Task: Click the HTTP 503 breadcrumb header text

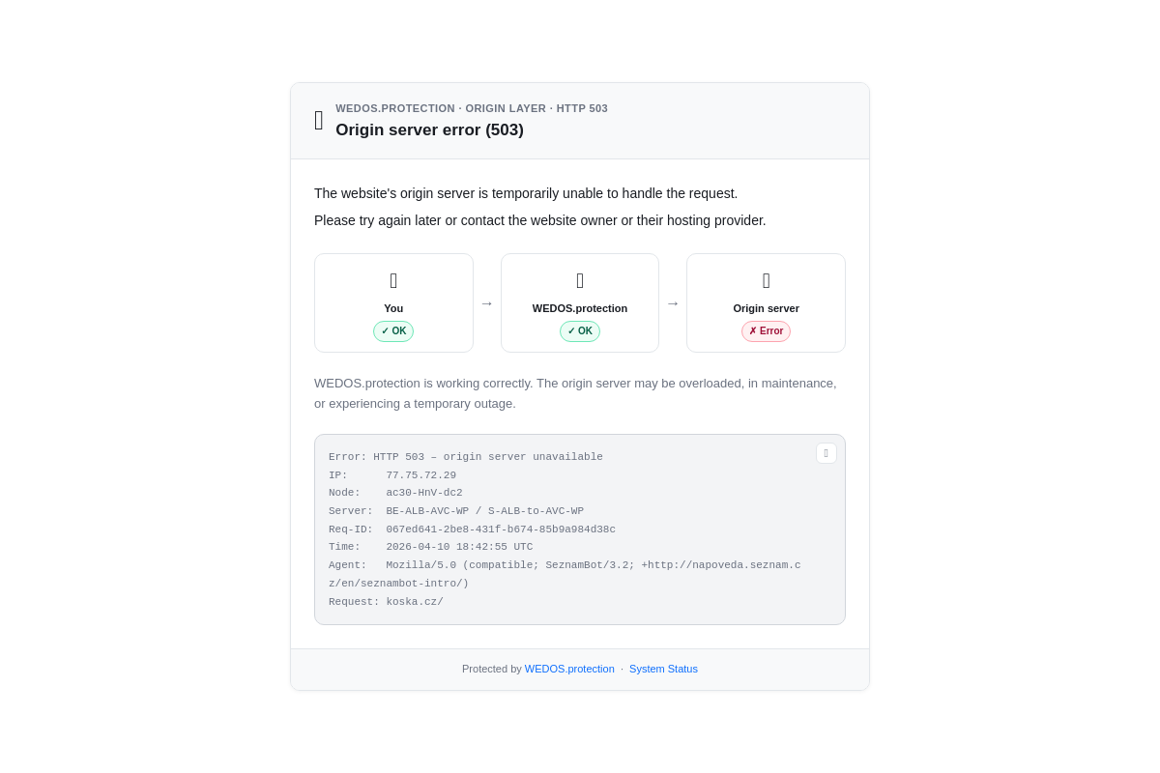Action: pyautogui.click(x=582, y=108)
